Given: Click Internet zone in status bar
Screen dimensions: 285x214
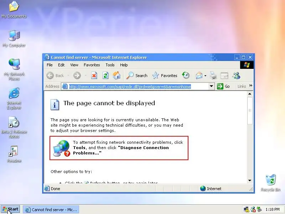Looking at the screenshot, I should point(211,189).
